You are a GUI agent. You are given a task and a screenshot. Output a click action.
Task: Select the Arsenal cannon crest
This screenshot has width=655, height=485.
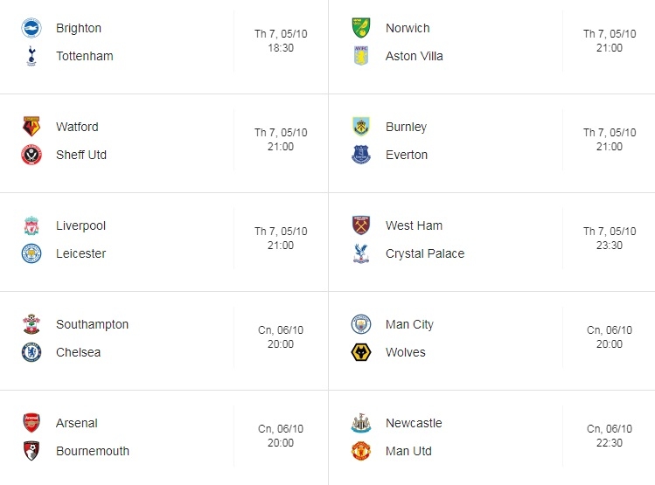pos(31,423)
